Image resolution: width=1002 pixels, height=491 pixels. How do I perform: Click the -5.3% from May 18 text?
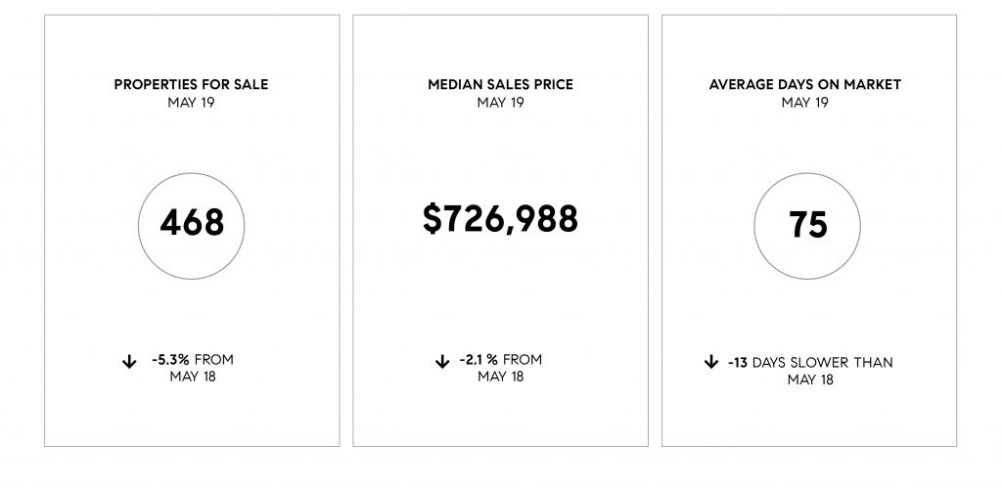(193, 369)
